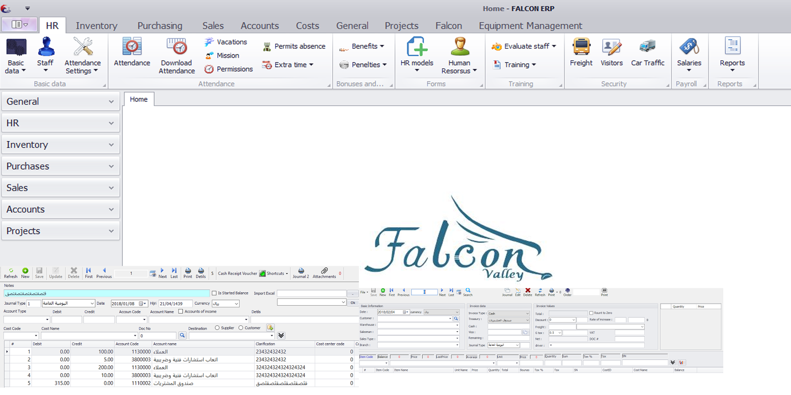Open the voucher Currency combo box
Screen dimensions: 791x395
(225, 304)
